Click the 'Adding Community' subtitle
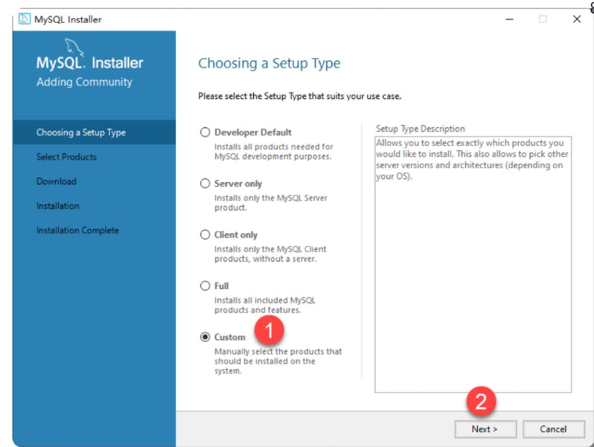 (x=85, y=82)
